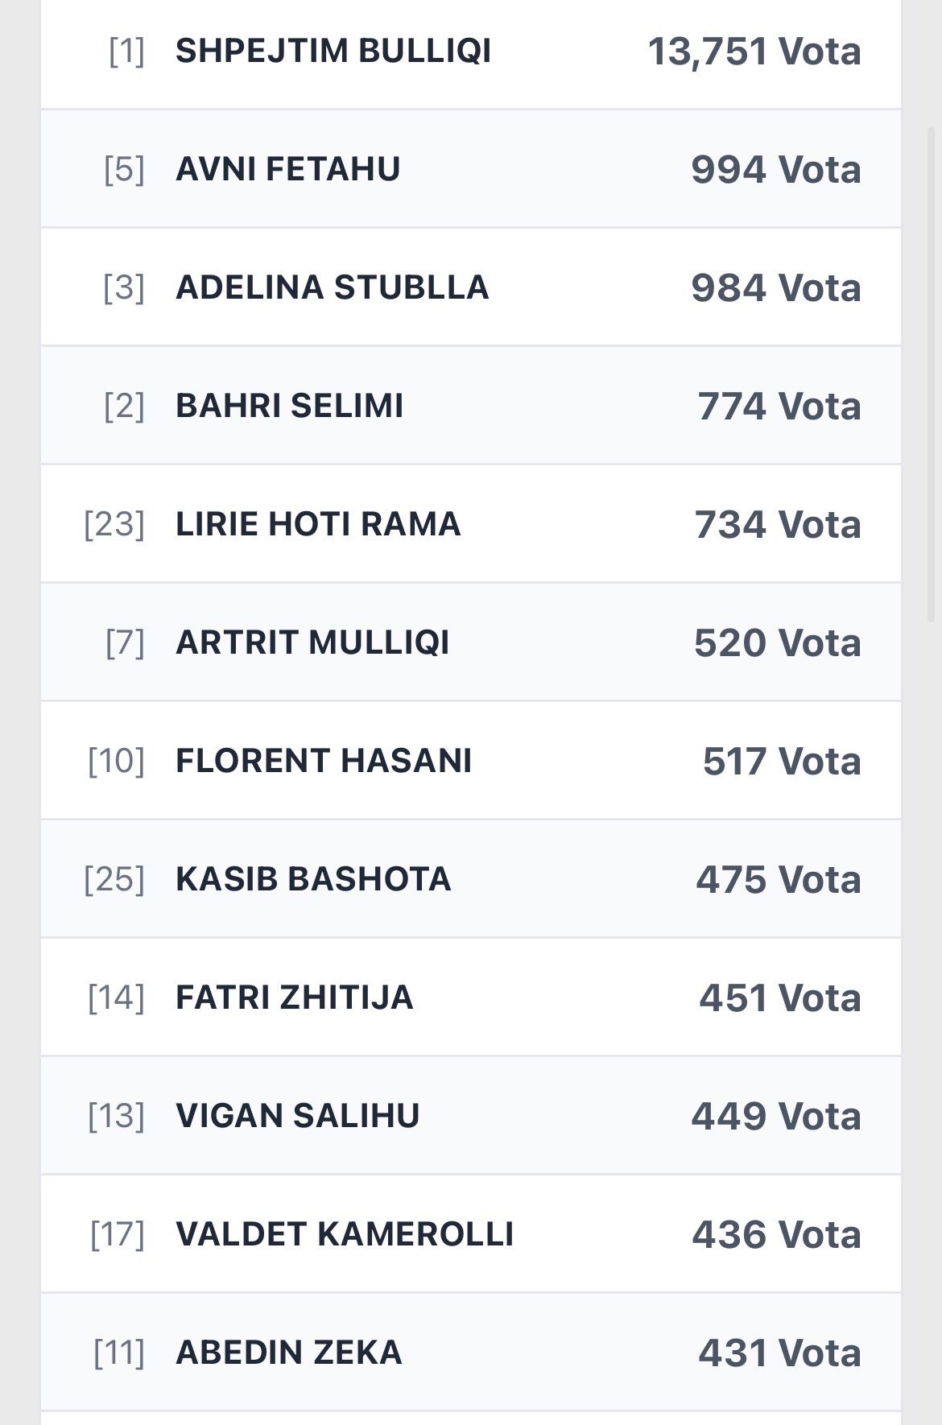Select the 431 Vota result

[779, 1353]
